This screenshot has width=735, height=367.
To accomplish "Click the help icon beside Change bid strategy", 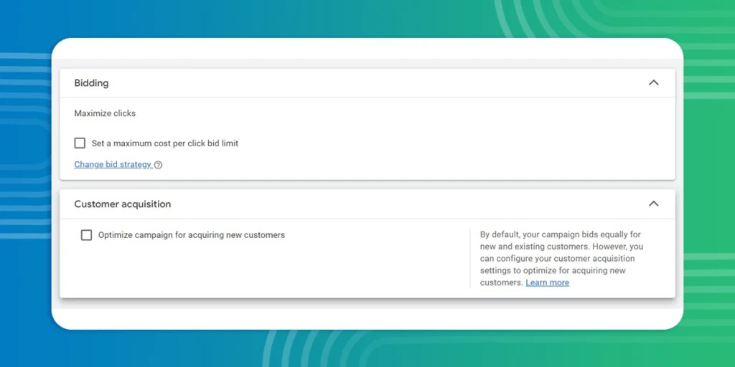I will tap(159, 165).
